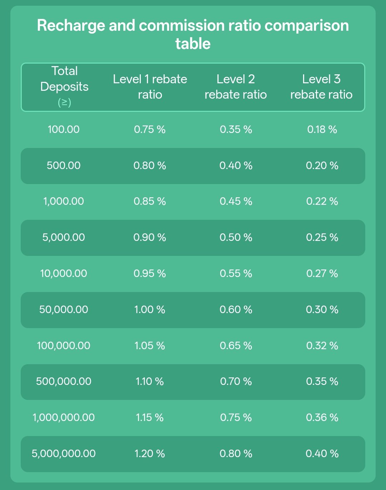This screenshot has width=386, height=490.
Task: Click the 1,000,000.00 deposit amount
Action: click(x=64, y=417)
